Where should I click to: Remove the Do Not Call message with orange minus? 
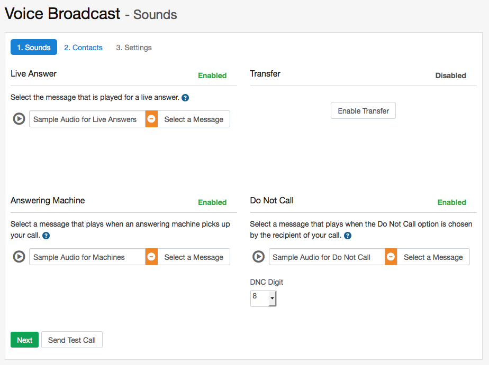[391, 257]
